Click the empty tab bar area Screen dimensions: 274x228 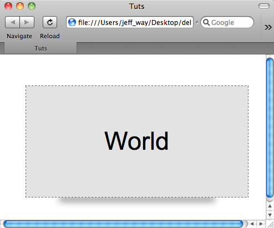(175, 48)
